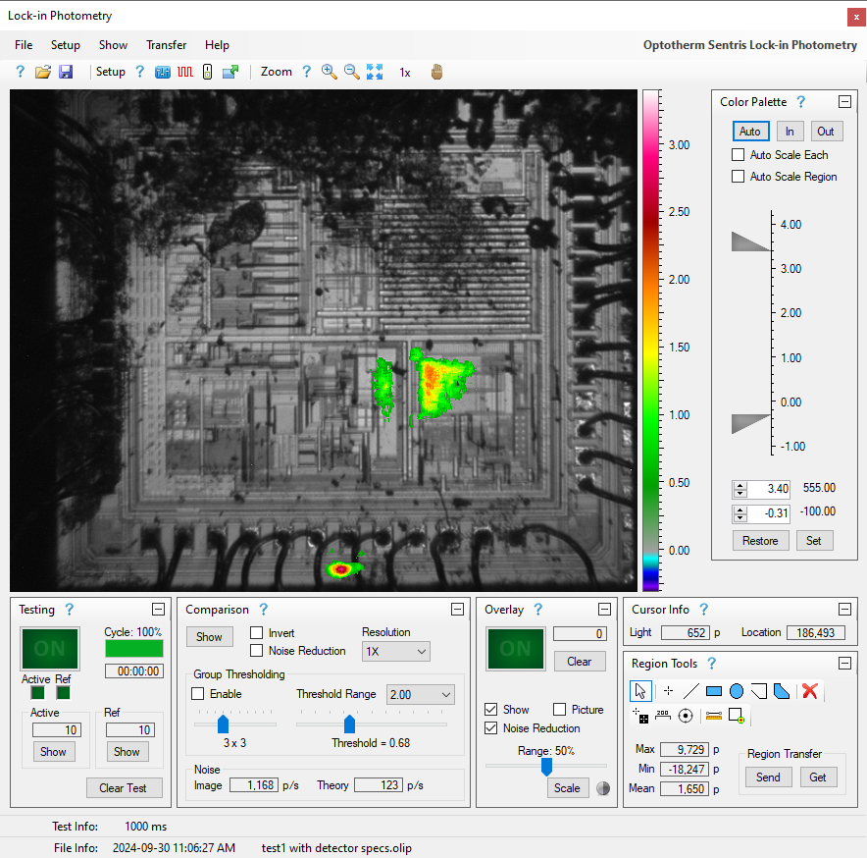This screenshot has width=867, height=858.
Task: Collapse the Color Palette panel
Action: click(x=844, y=101)
